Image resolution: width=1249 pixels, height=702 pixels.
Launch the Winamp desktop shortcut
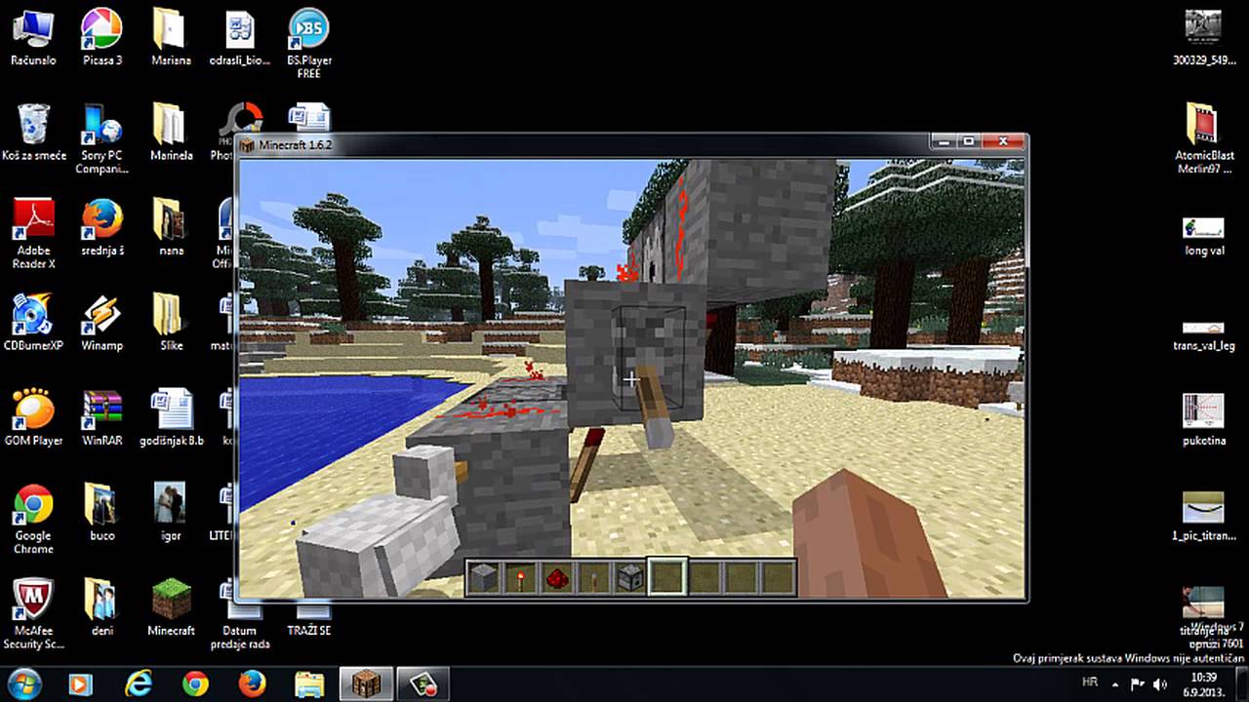pyautogui.click(x=101, y=322)
